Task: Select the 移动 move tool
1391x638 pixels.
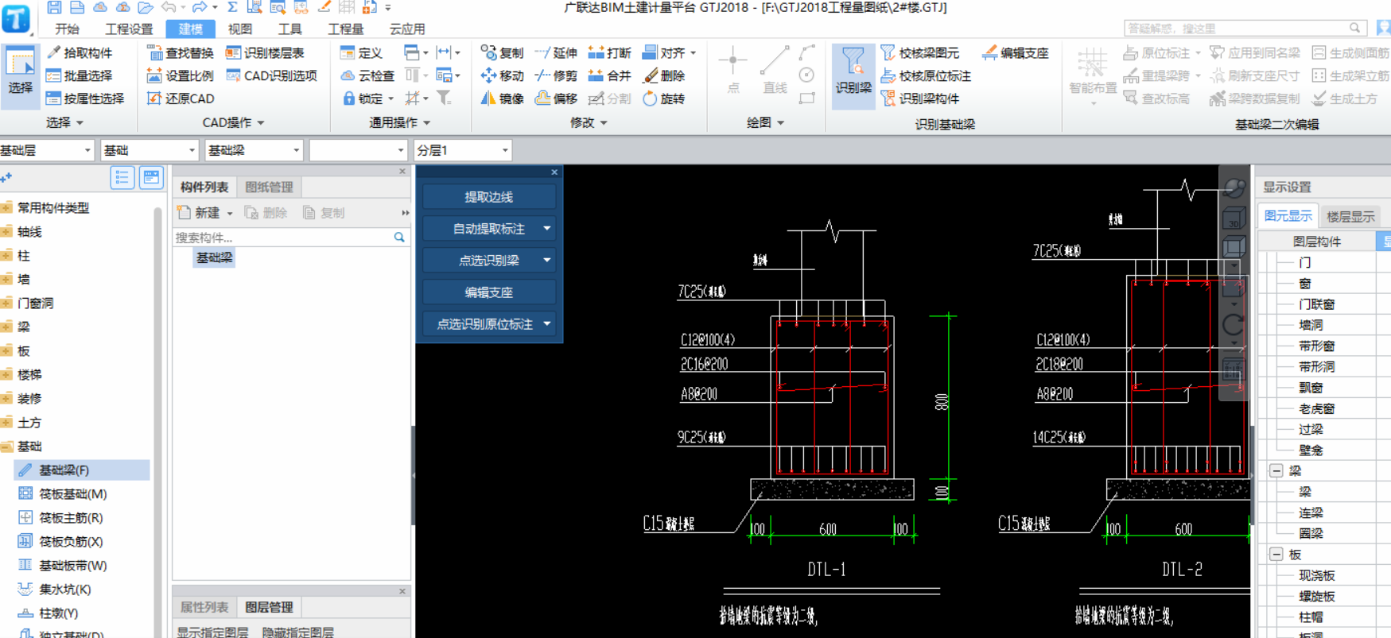Action: point(502,75)
